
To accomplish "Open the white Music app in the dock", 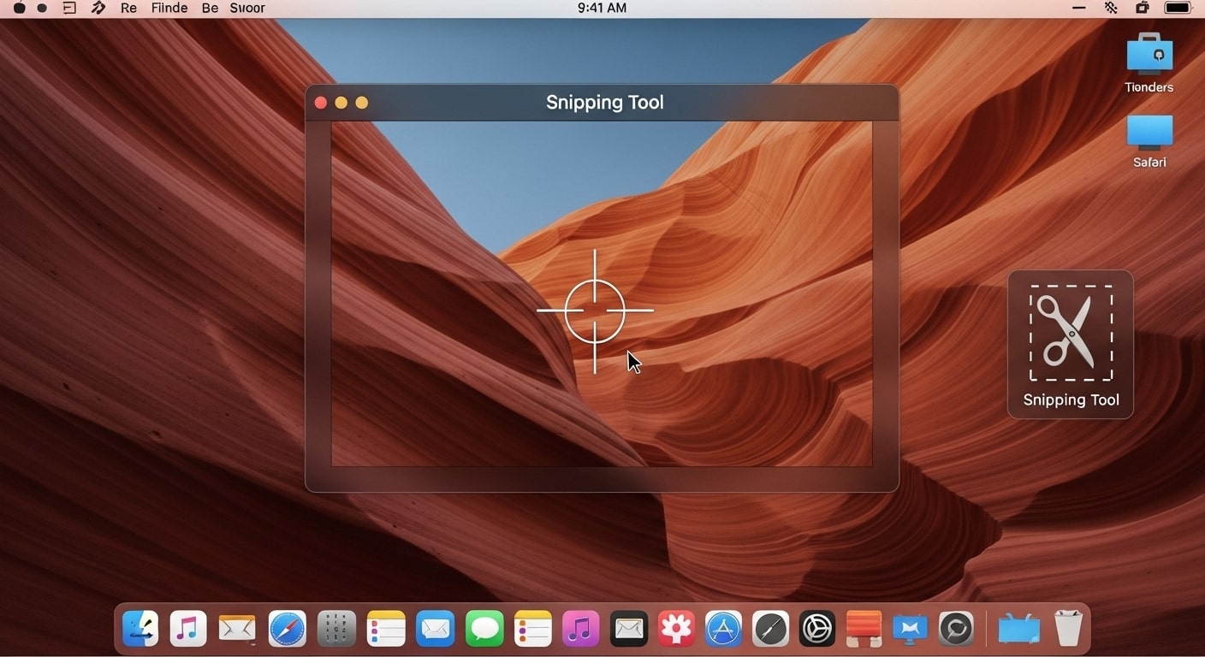I will click(188, 630).
